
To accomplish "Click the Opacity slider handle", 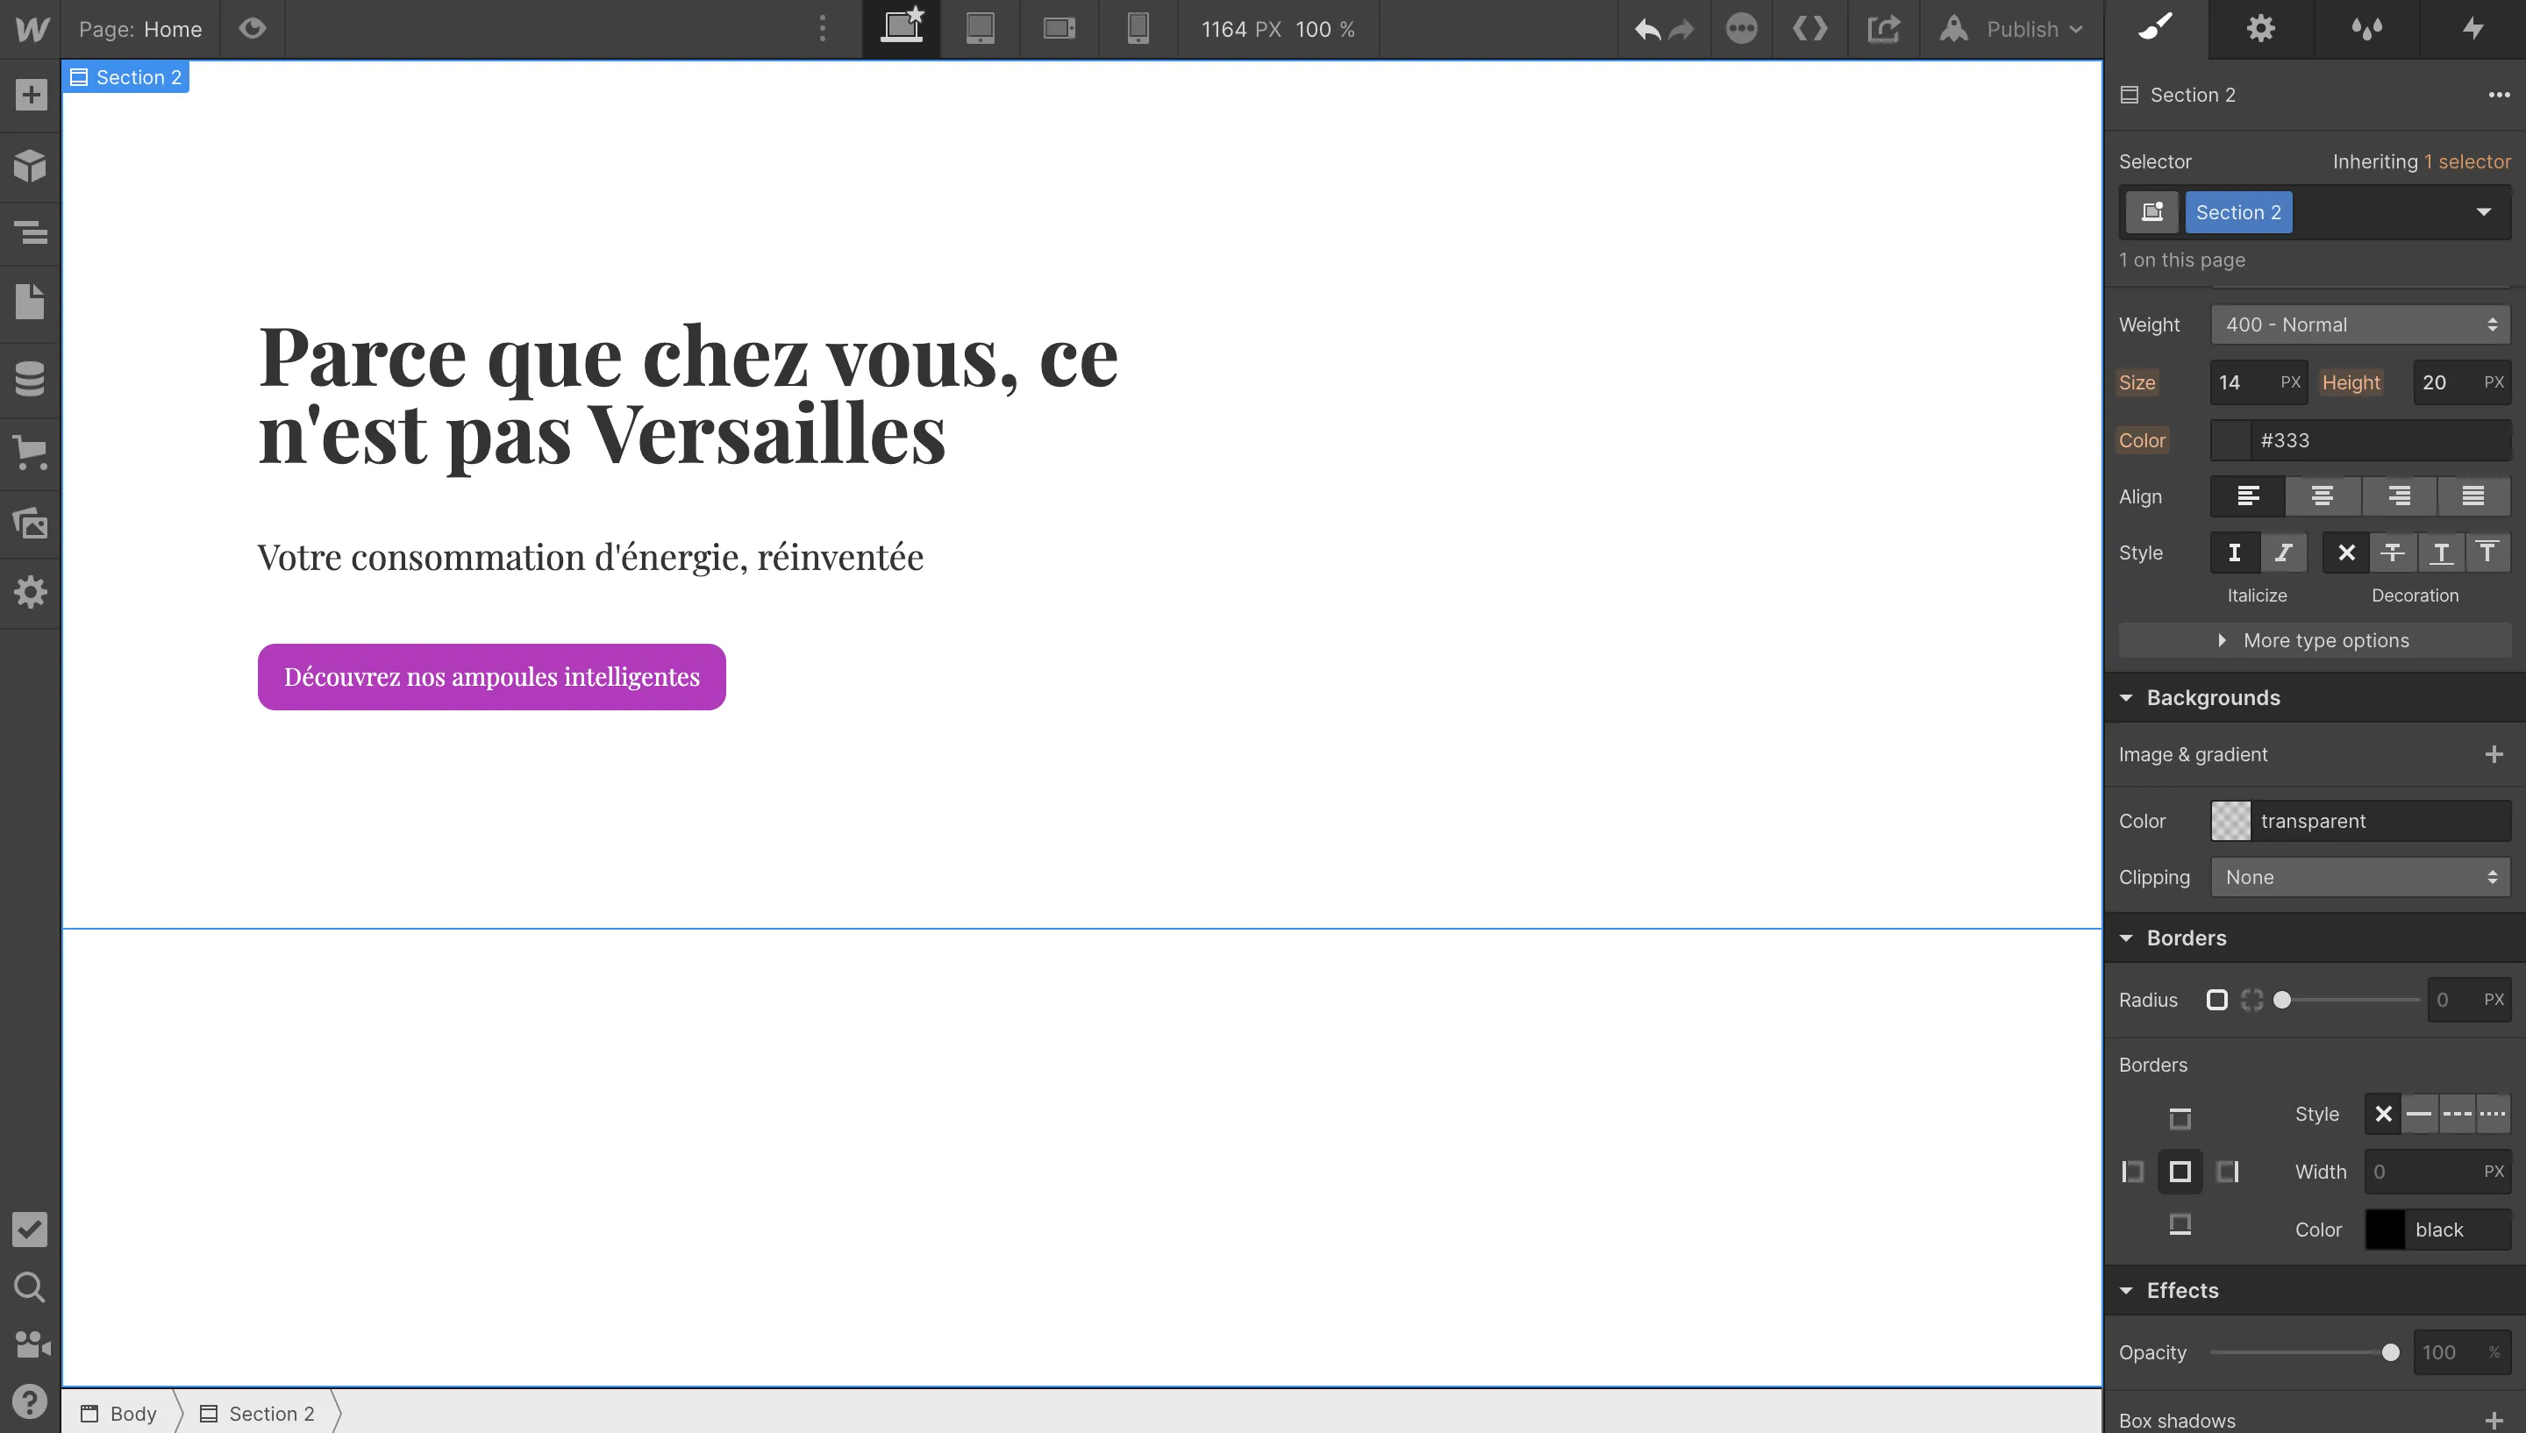I will point(2390,1352).
